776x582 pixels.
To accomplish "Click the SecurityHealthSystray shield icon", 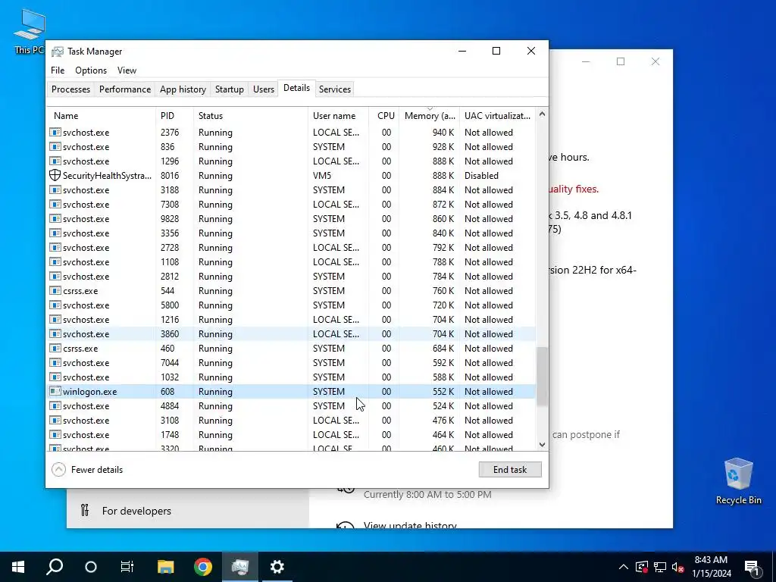I will pyautogui.click(x=55, y=175).
